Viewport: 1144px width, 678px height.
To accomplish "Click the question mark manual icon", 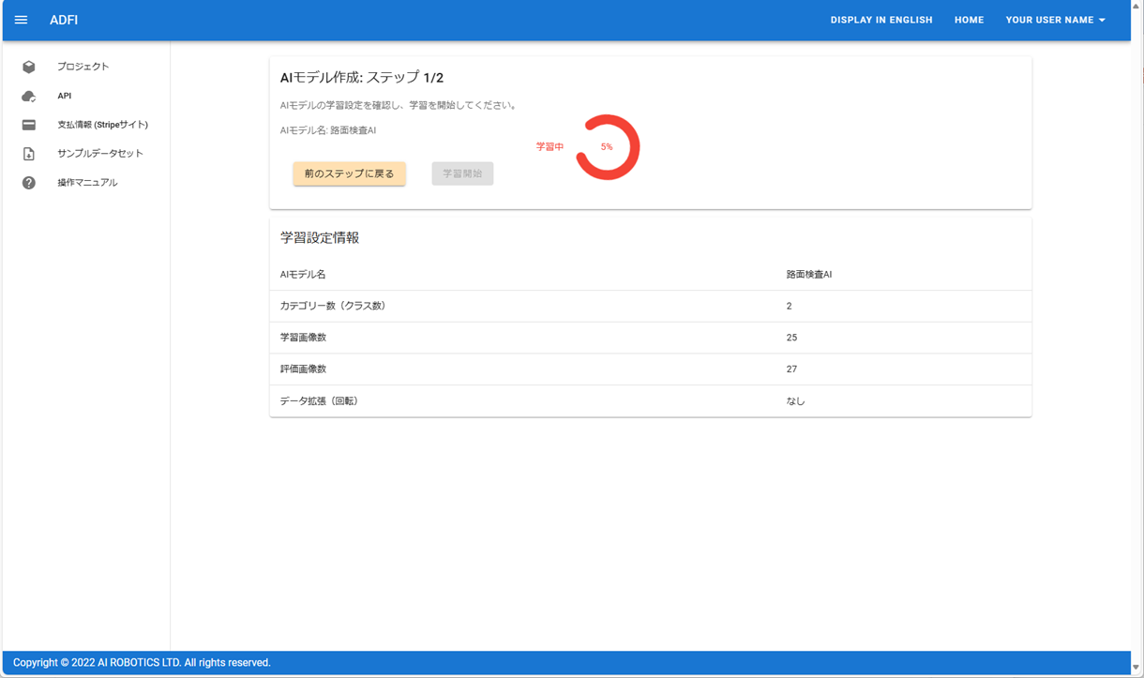I will click(x=29, y=183).
